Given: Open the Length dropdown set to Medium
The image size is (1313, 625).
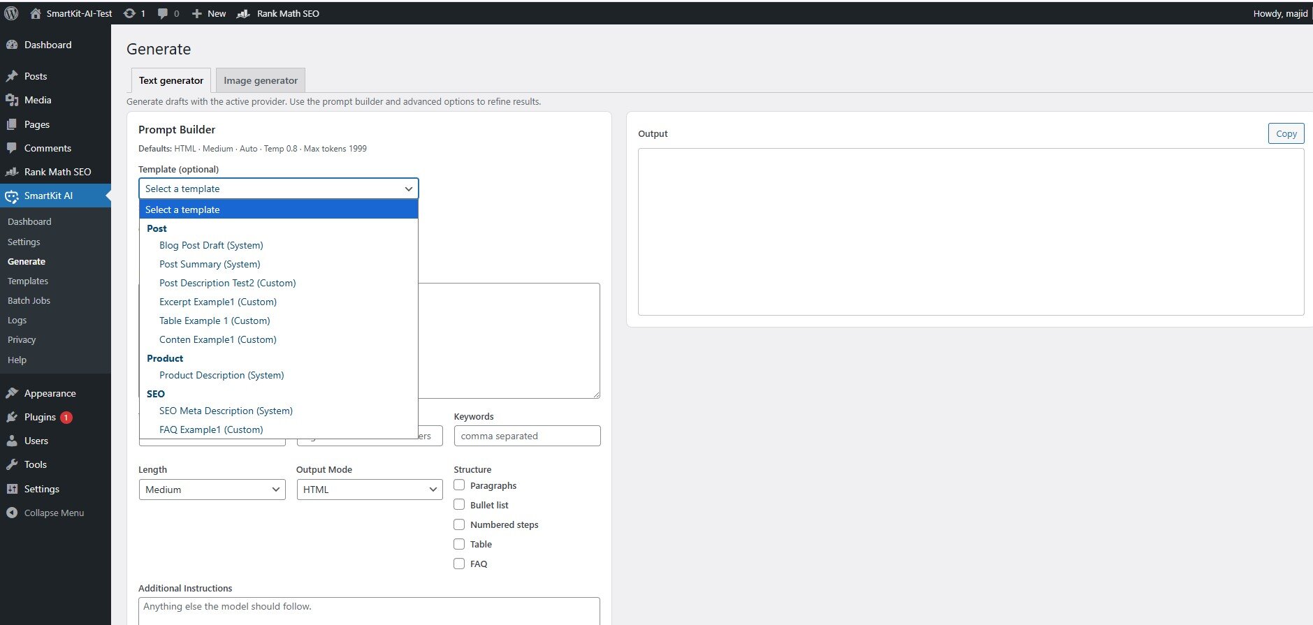Looking at the screenshot, I should (x=212, y=490).
